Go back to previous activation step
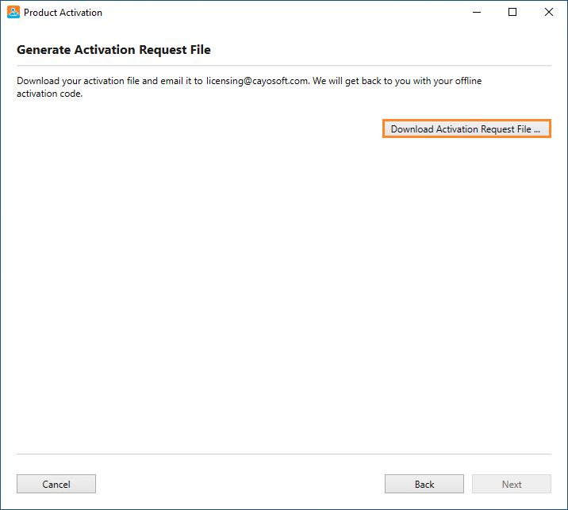Image resolution: width=568 pixels, height=510 pixels. (424, 484)
